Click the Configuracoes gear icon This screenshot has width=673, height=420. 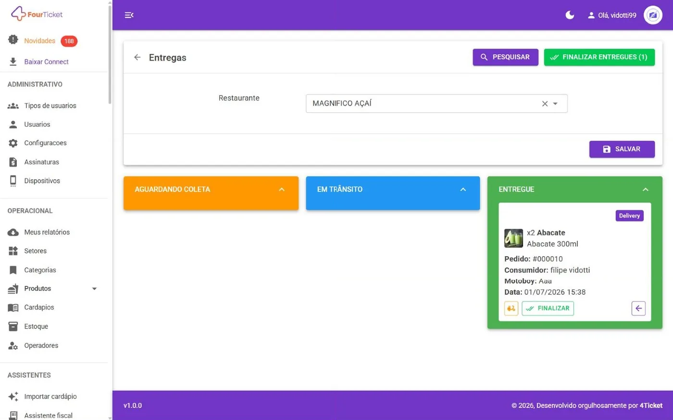(13, 143)
